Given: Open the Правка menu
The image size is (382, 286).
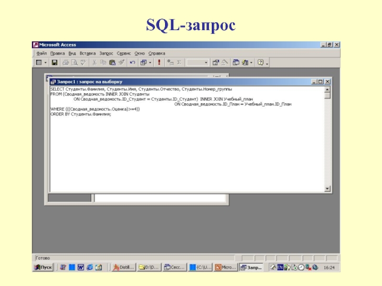Looking at the screenshot, I should [57, 53].
